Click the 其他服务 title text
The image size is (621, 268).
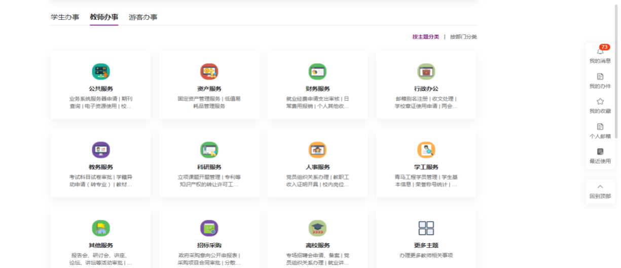click(x=100, y=245)
